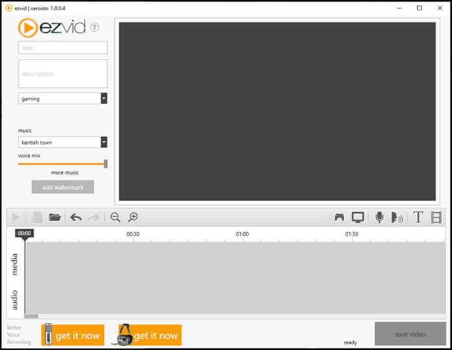Open help via the question mark icon

click(x=94, y=27)
